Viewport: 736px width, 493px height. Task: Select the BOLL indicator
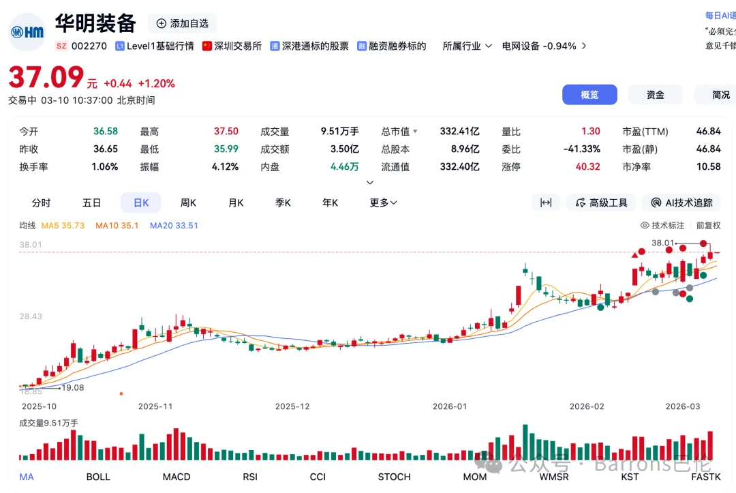pos(98,477)
